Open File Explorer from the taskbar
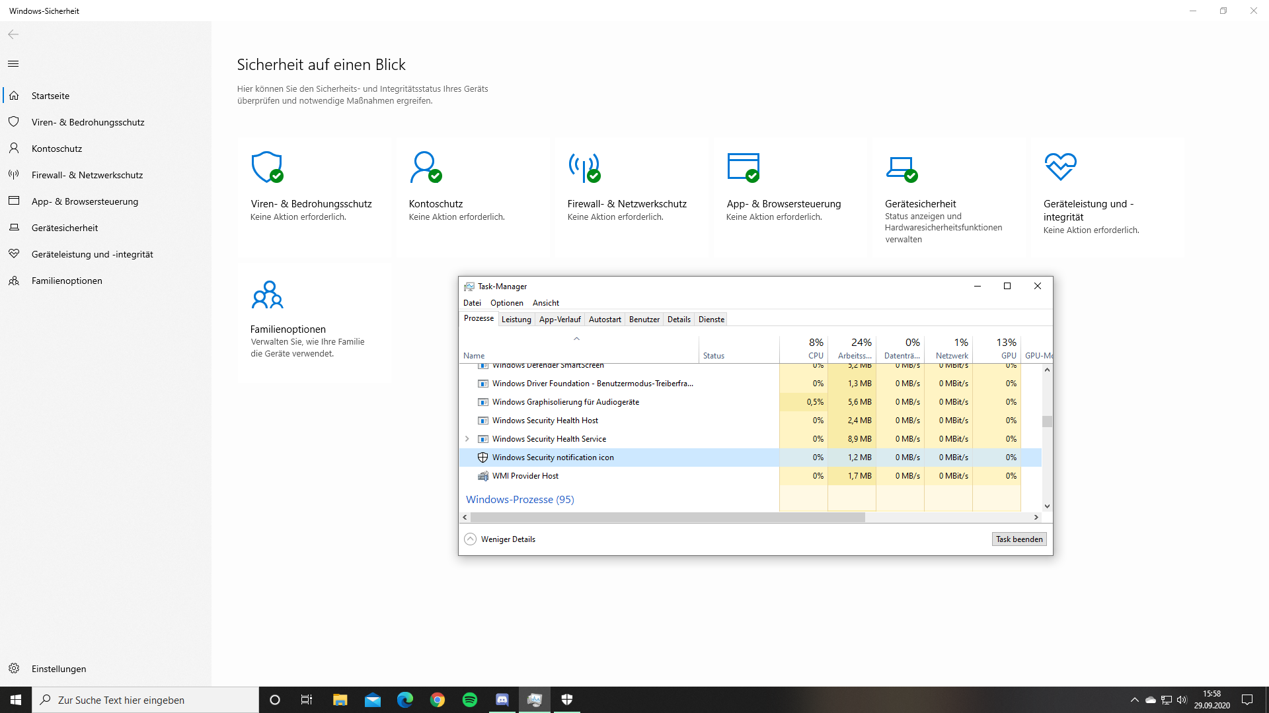Image resolution: width=1269 pixels, height=713 pixels. coord(340,700)
